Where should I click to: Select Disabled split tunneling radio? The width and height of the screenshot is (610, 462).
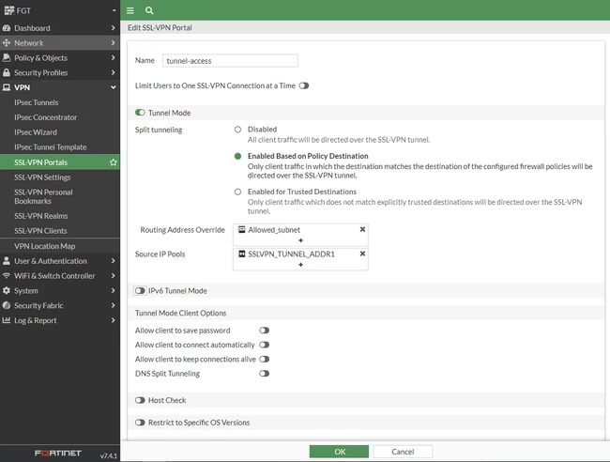(237, 130)
